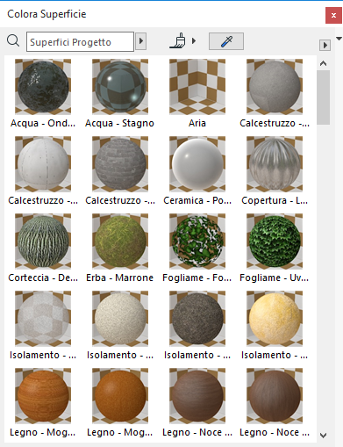Open the small palette menu triangle

[x=339, y=39]
